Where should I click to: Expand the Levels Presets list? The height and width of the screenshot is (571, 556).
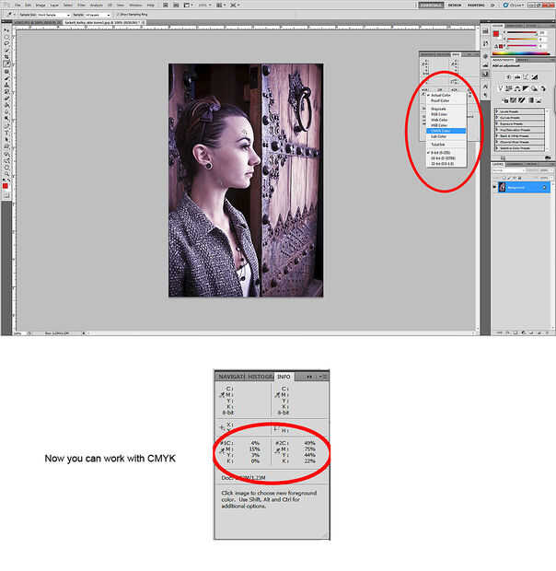point(497,111)
